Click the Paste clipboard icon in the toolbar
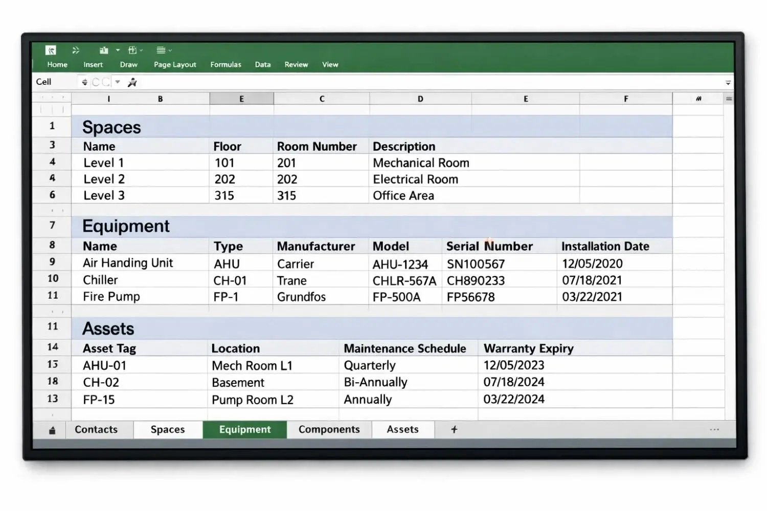This screenshot has height=511, width=767. point(104,50)
